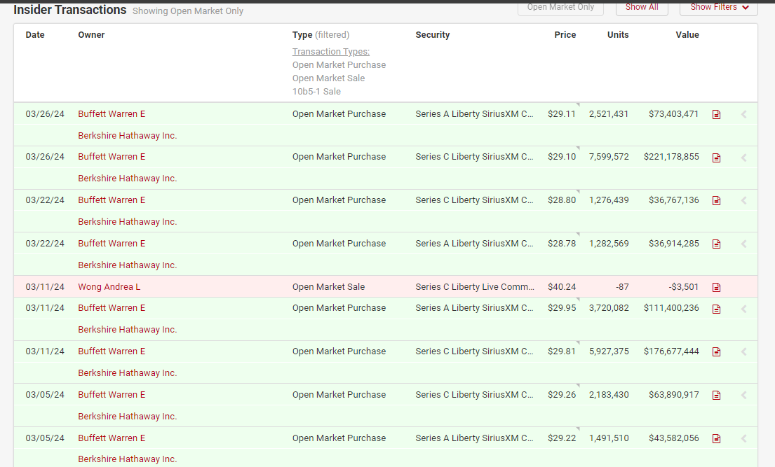This screenshot has width=775, height=467.
Task: Sort by the Security column header
Action: point(433,34)
